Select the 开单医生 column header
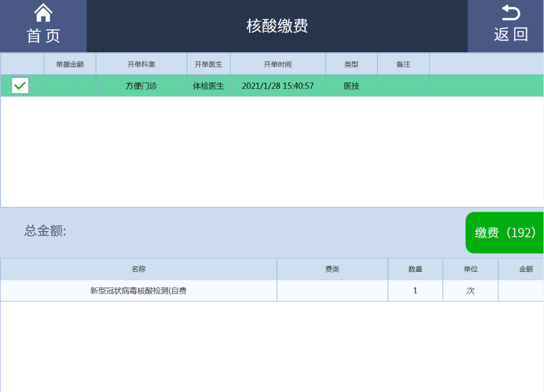The image size is (544, 392). click(208, 64)
